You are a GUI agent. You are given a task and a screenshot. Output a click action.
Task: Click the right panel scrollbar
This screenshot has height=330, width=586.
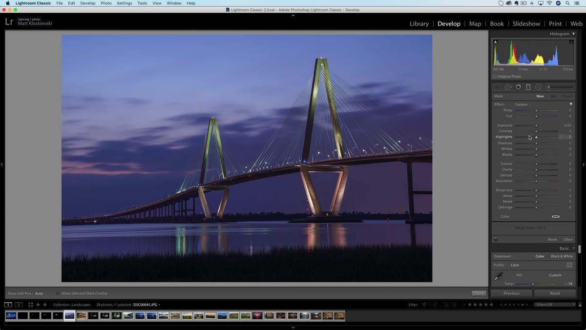pyautogui.click(x=580, y=249)
